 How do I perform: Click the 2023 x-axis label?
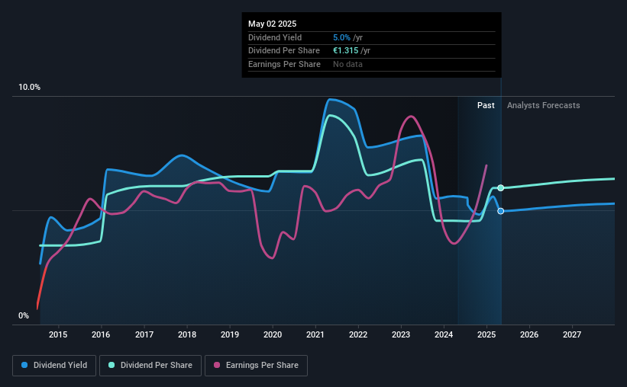point(401,334)
